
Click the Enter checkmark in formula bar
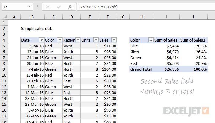point(59,6)
